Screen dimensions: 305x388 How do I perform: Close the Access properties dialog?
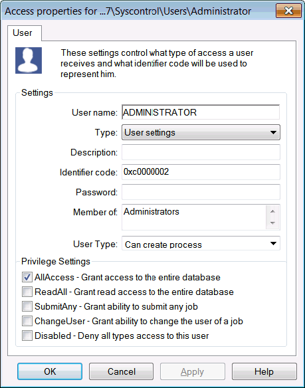288,11
